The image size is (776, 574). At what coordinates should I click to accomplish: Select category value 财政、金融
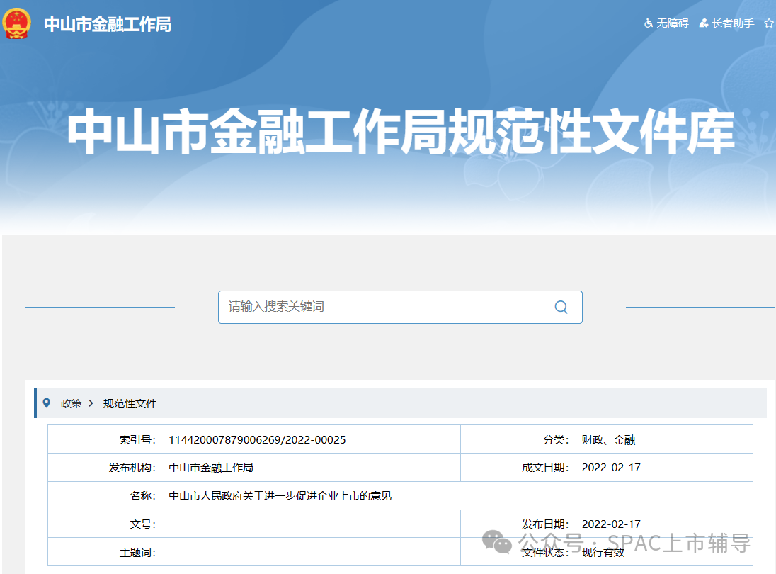point(608,440)
